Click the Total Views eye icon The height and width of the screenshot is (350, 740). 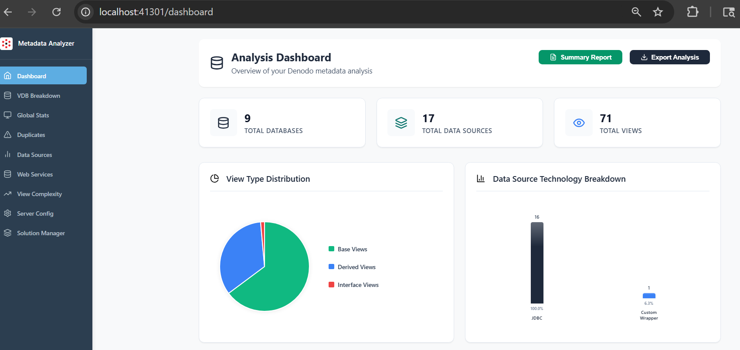pyautogui.click(x=579, y=123)
